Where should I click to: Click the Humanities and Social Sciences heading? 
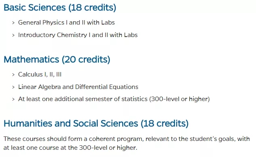96,124
